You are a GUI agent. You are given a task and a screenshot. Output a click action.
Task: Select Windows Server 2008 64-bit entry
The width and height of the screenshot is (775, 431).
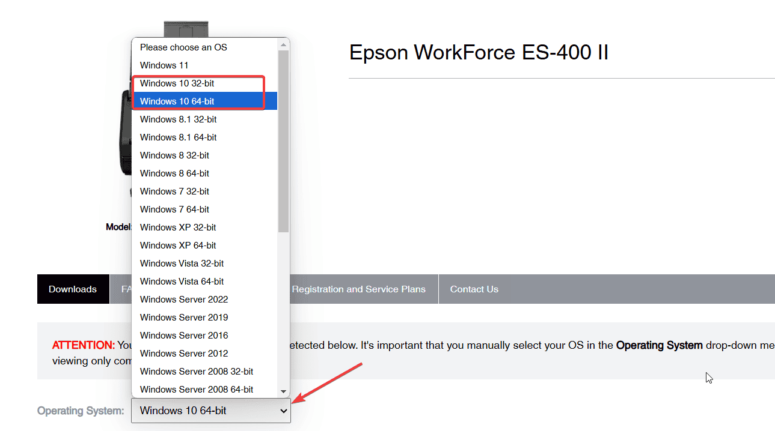coord(205,389)
